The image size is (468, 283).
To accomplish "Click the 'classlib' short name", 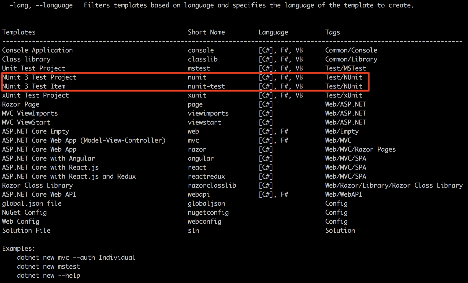I will coord(202,59).
